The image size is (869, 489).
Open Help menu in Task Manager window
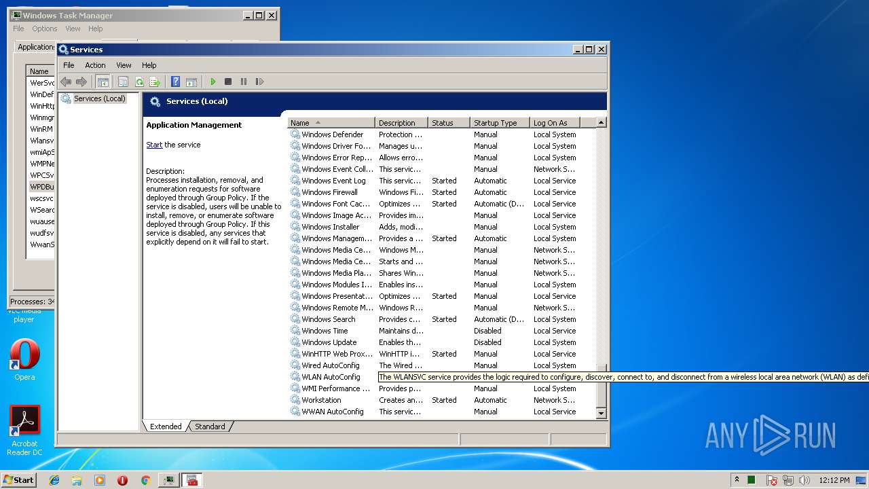point(96,29)
